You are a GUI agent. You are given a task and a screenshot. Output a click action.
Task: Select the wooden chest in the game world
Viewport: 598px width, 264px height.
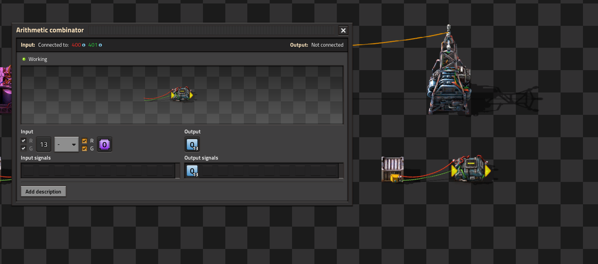[x=393, y=169]
